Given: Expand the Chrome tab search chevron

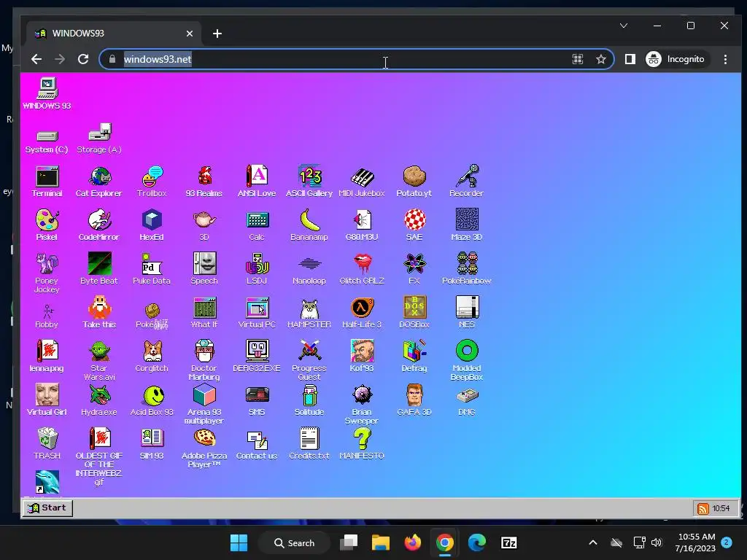Looking at the screenshot, I should 624,26.
